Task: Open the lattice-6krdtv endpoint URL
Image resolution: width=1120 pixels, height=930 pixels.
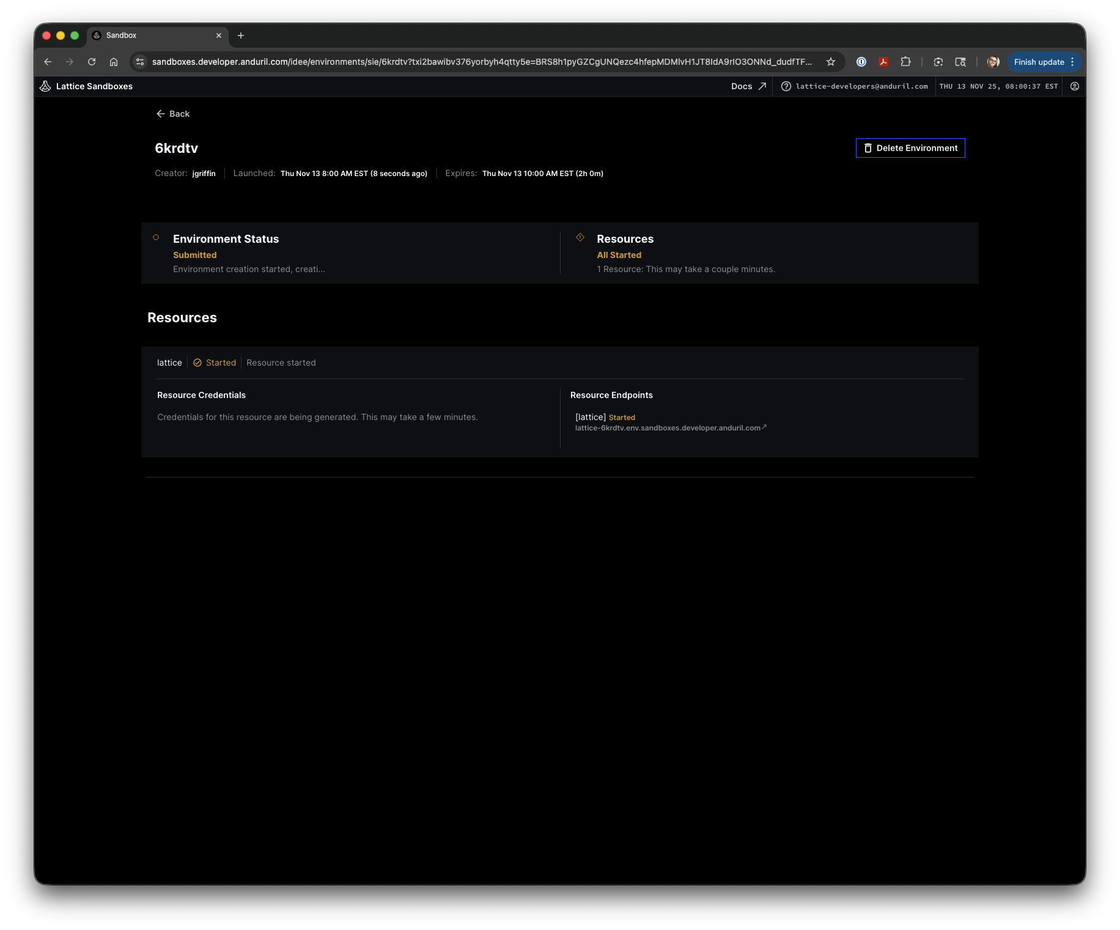Action: tap(671, 428)
